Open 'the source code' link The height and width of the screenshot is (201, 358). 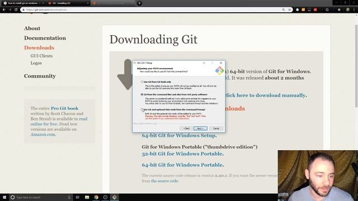164,181
